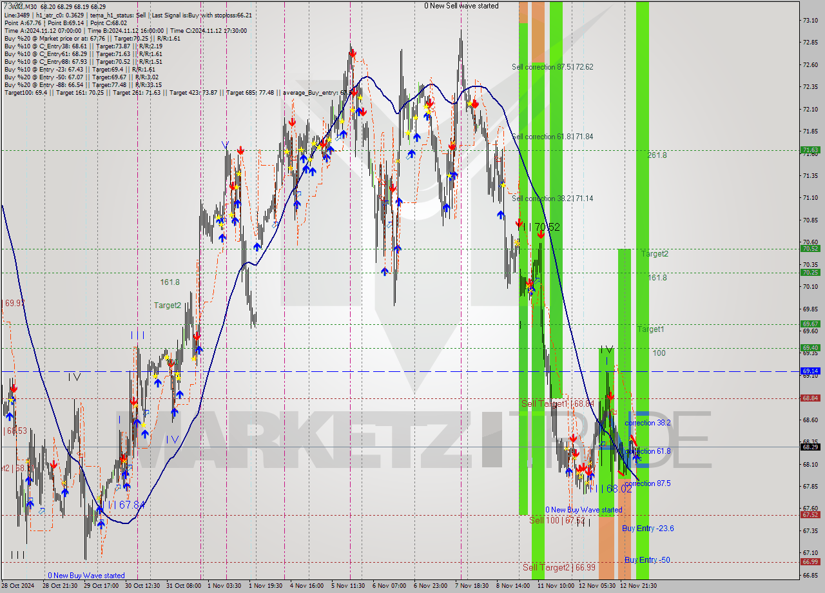Click the '100' level label
The width and height of the screenshot is (825, 593).
point(659,353)
